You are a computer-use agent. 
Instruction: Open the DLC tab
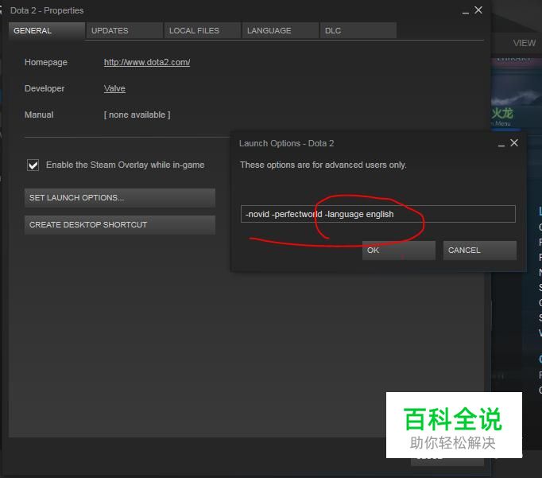[x=358, y=31]
